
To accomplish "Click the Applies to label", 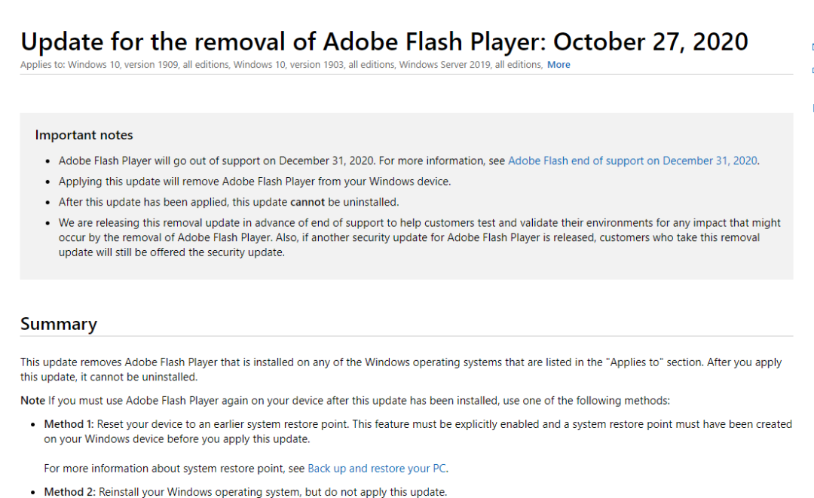I will [42, 65].
